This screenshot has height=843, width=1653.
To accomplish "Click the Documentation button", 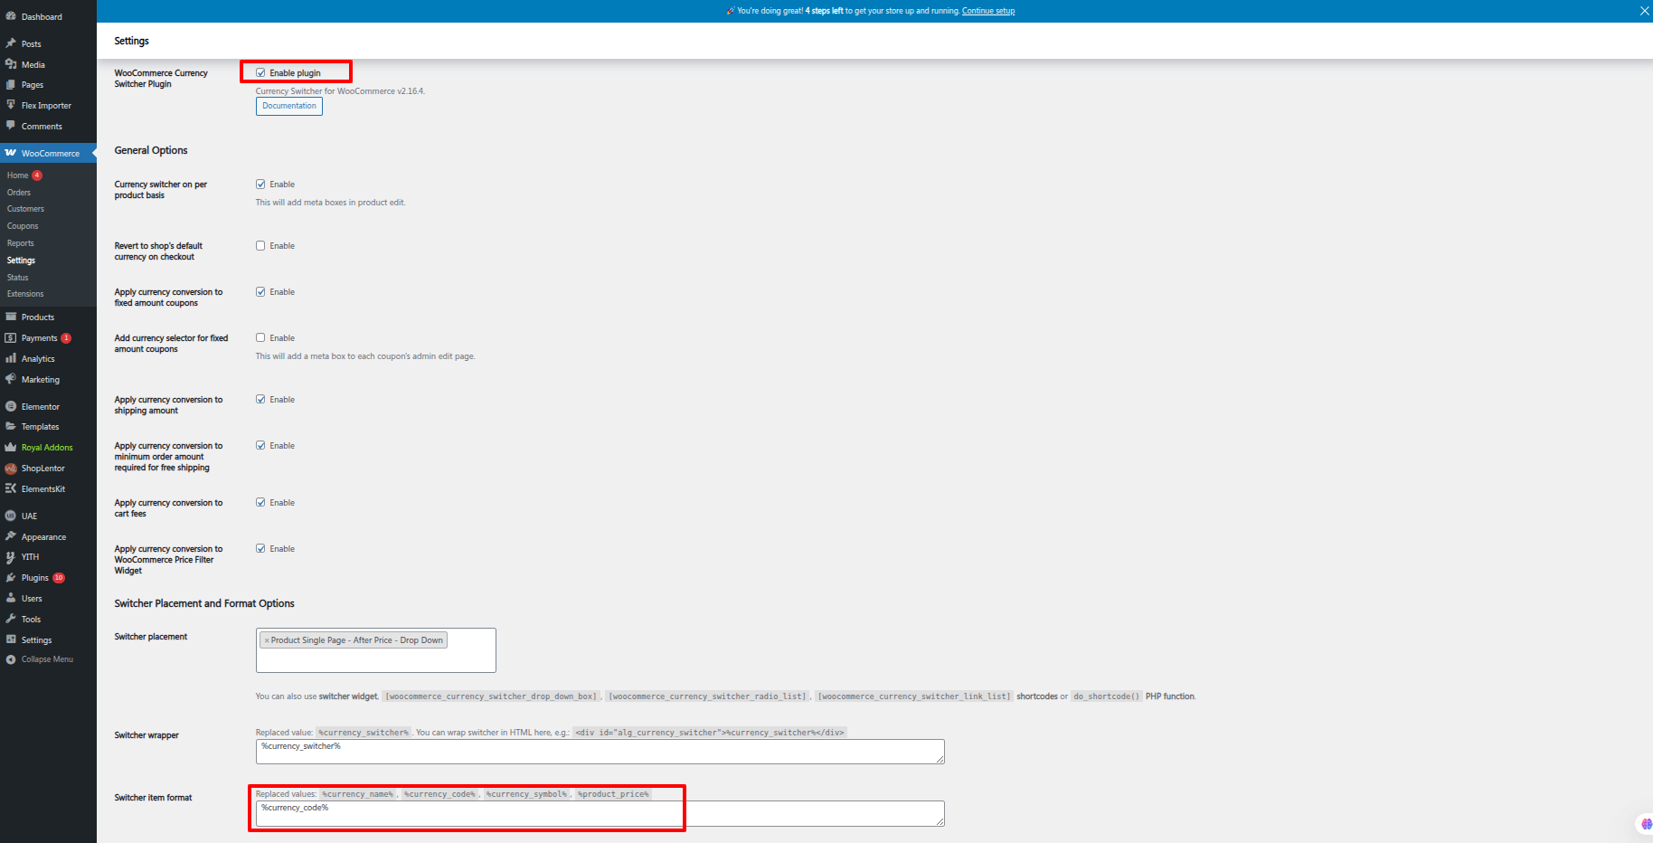I will point(289,106).
